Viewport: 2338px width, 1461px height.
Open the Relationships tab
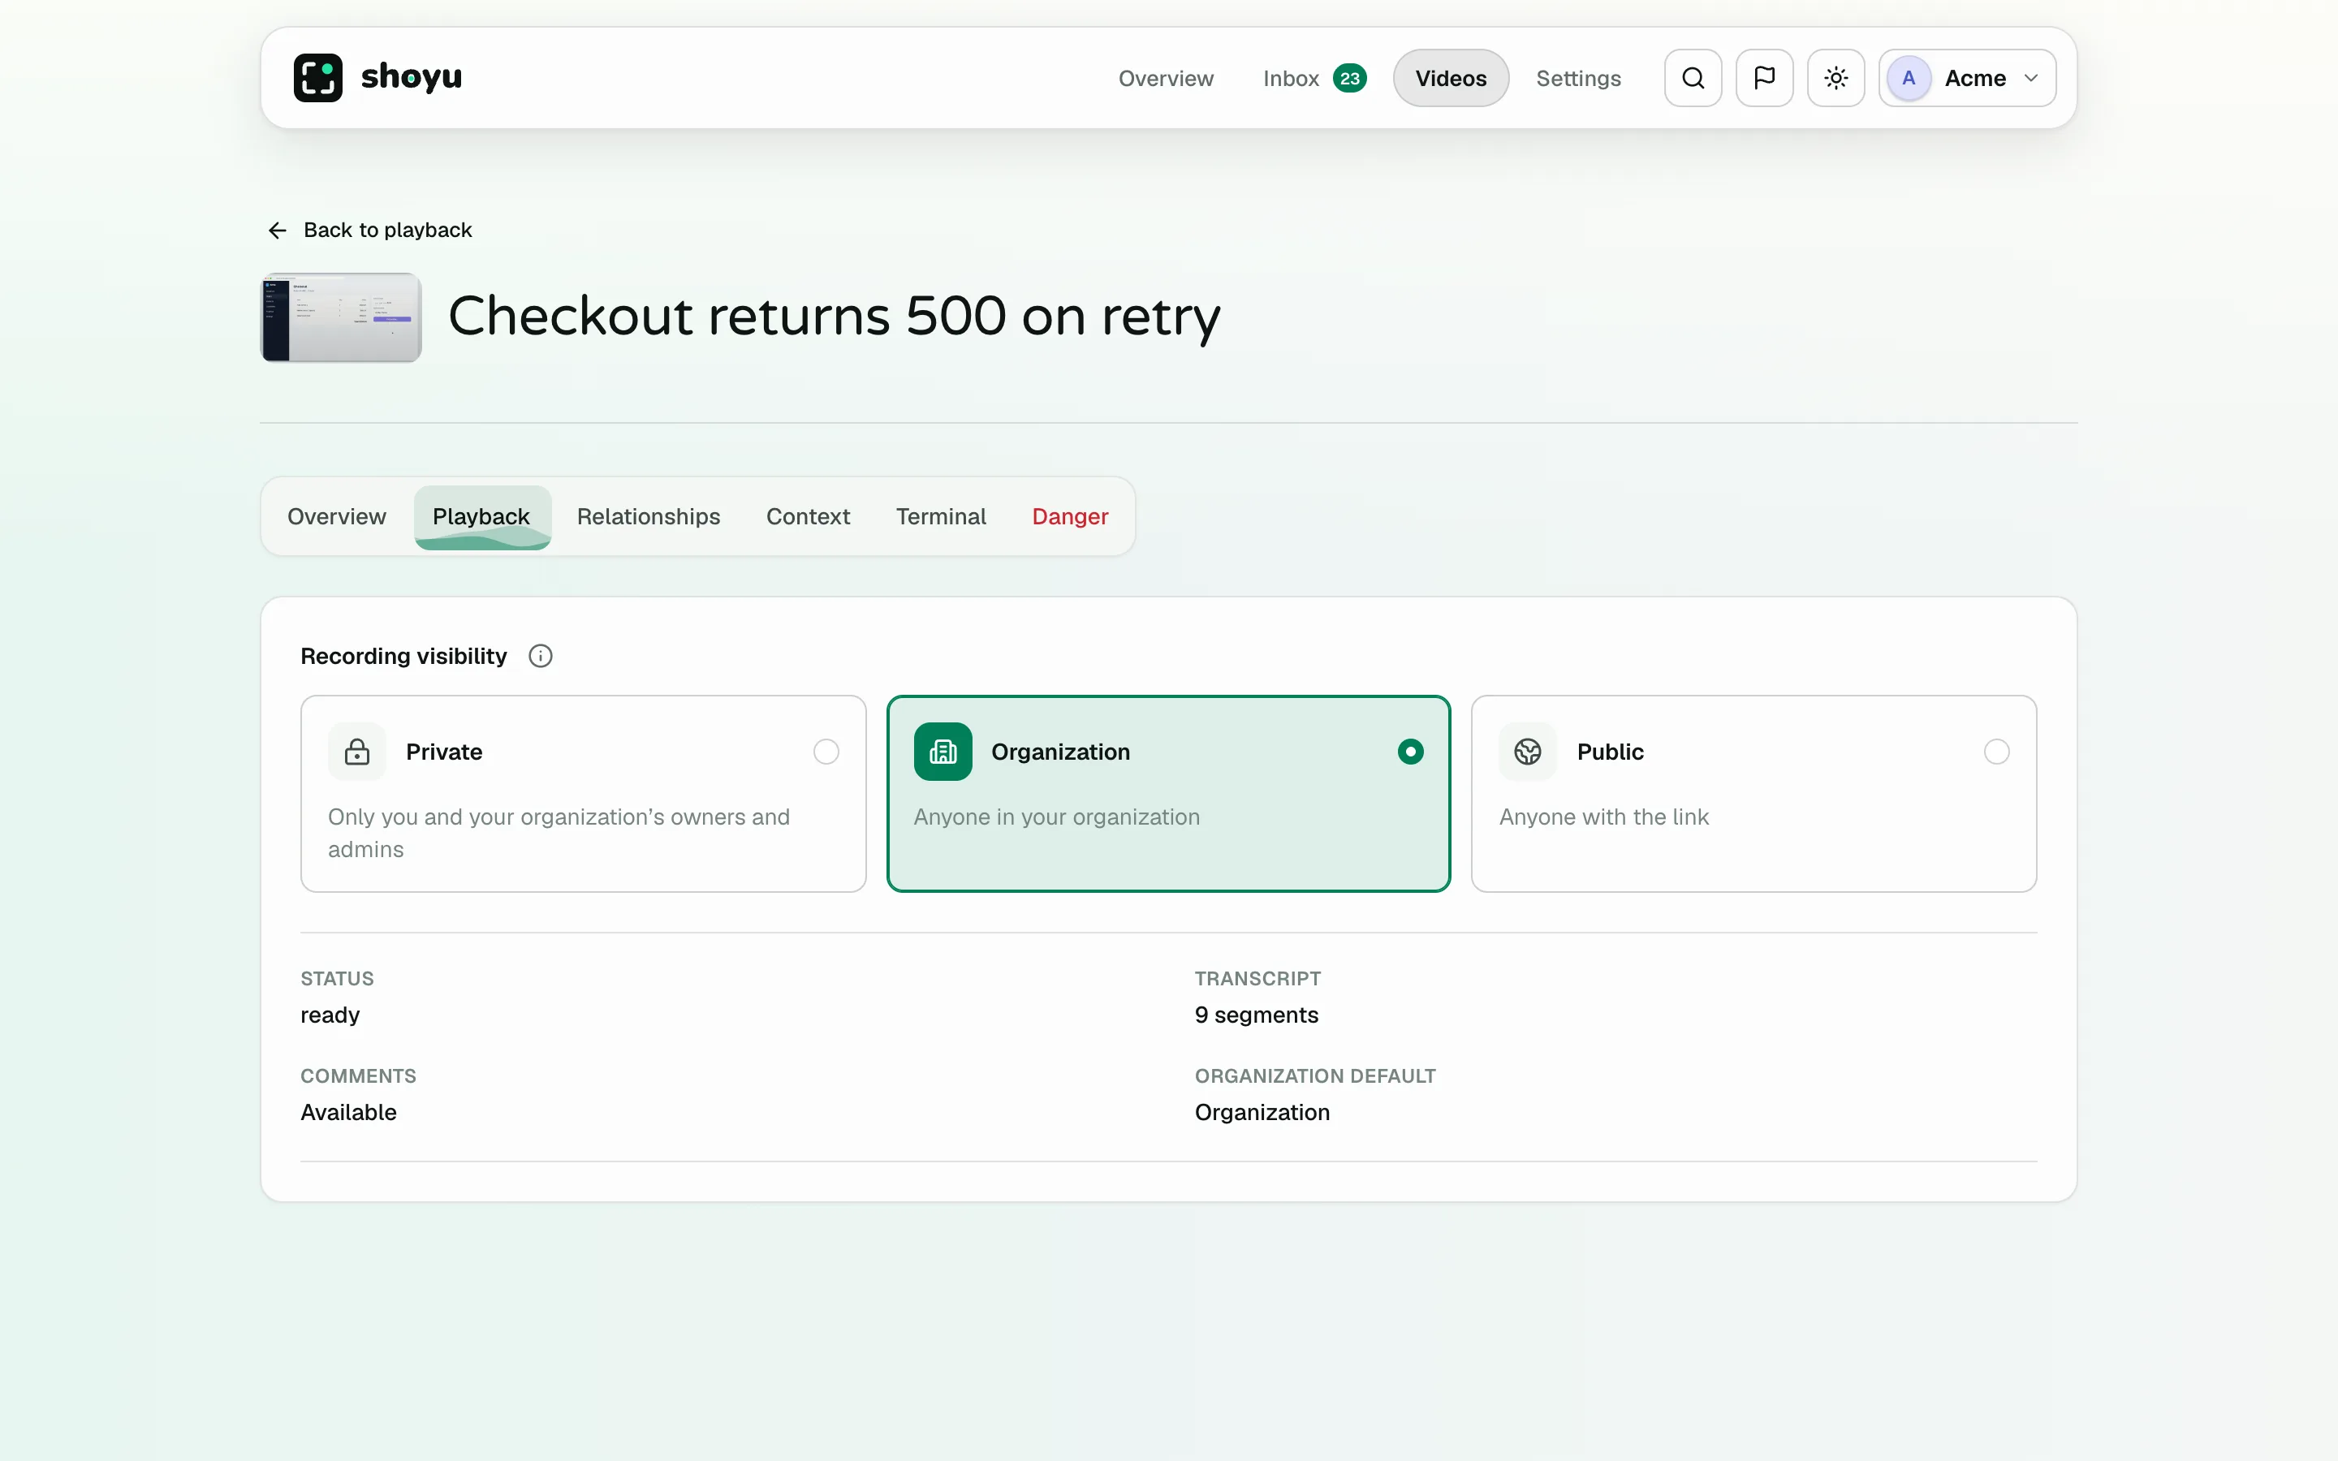pos(649,516)
